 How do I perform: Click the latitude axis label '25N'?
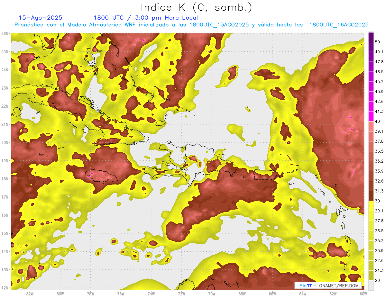(x=5, y=52)
